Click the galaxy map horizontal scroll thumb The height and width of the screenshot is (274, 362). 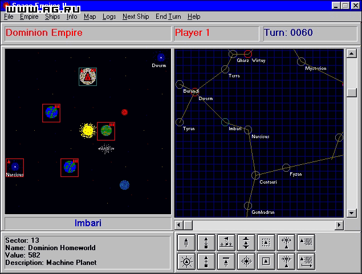(x=188, y=225)
